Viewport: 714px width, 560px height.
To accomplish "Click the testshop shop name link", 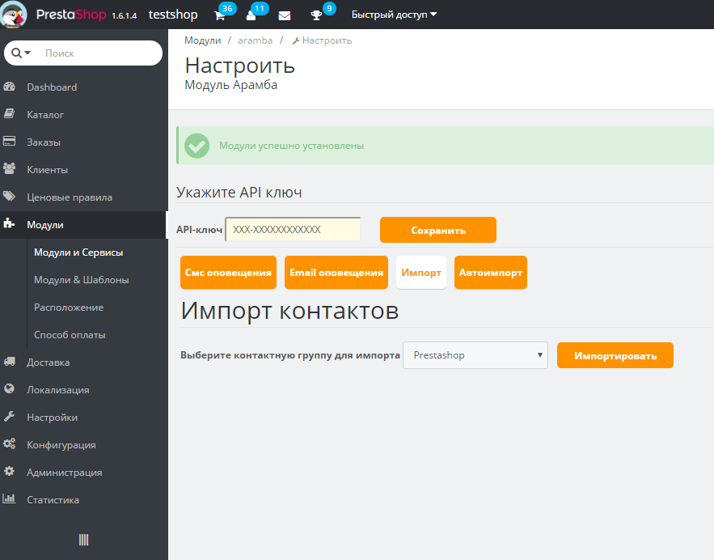I will [x=173, y=15].
